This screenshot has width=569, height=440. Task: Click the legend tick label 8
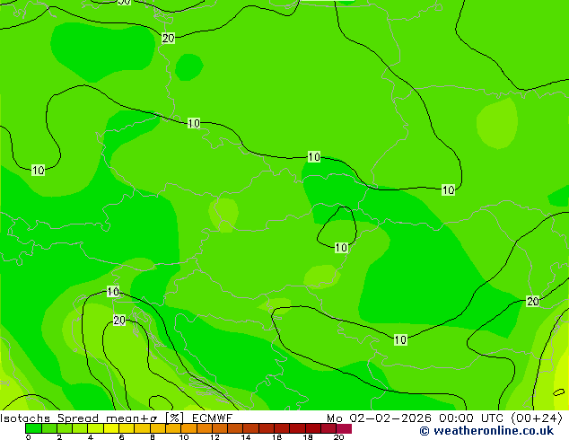click(153, 437)
